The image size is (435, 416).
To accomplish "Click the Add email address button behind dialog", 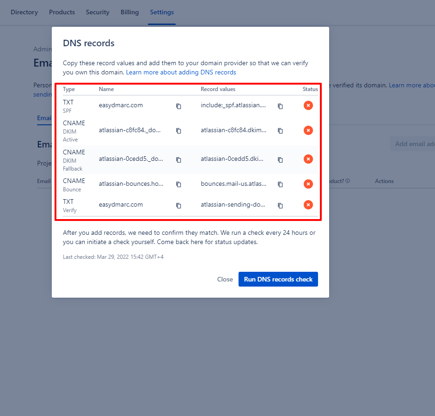I will (x=413, y=144).
